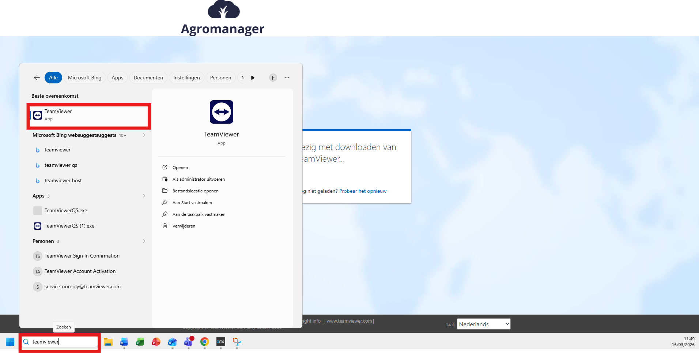Viewport: 699px width, 353px height.
Task: Open the taskbar clock and date
Action: coord(683,342)
